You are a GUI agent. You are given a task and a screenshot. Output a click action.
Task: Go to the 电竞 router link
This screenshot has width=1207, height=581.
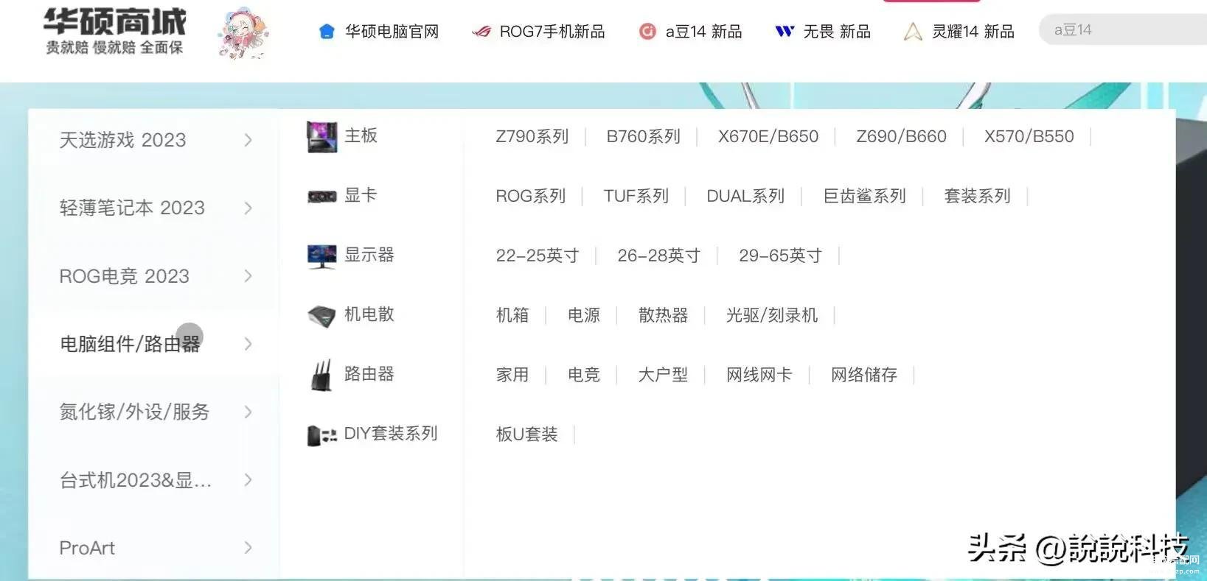584,376
